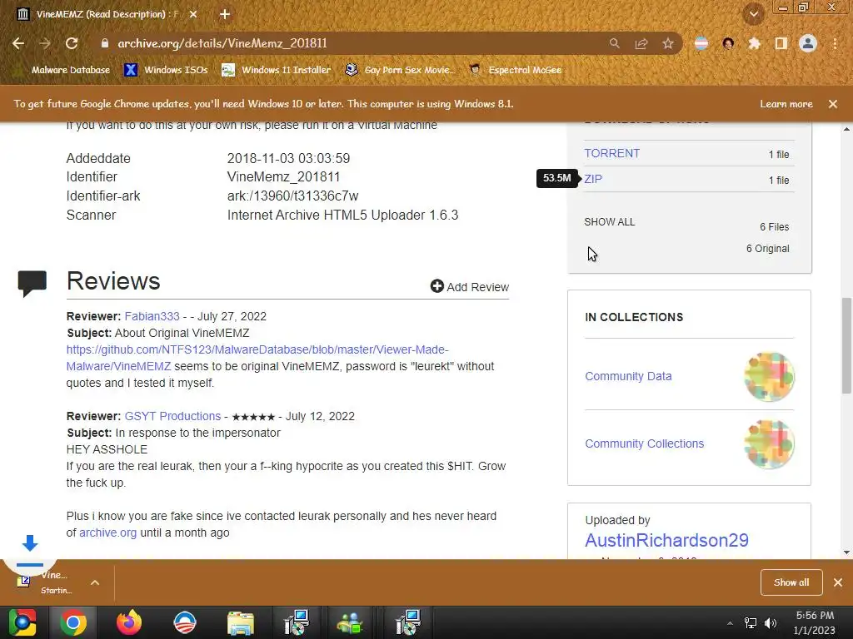Click the Community Data thumbnail image
Viewport: 853px width, 639px height.
coord(769,377)
